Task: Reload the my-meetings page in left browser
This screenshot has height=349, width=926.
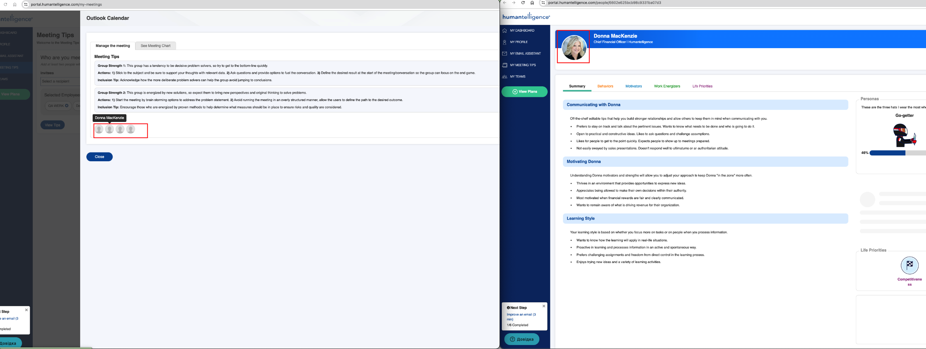Action: point(5,4)
